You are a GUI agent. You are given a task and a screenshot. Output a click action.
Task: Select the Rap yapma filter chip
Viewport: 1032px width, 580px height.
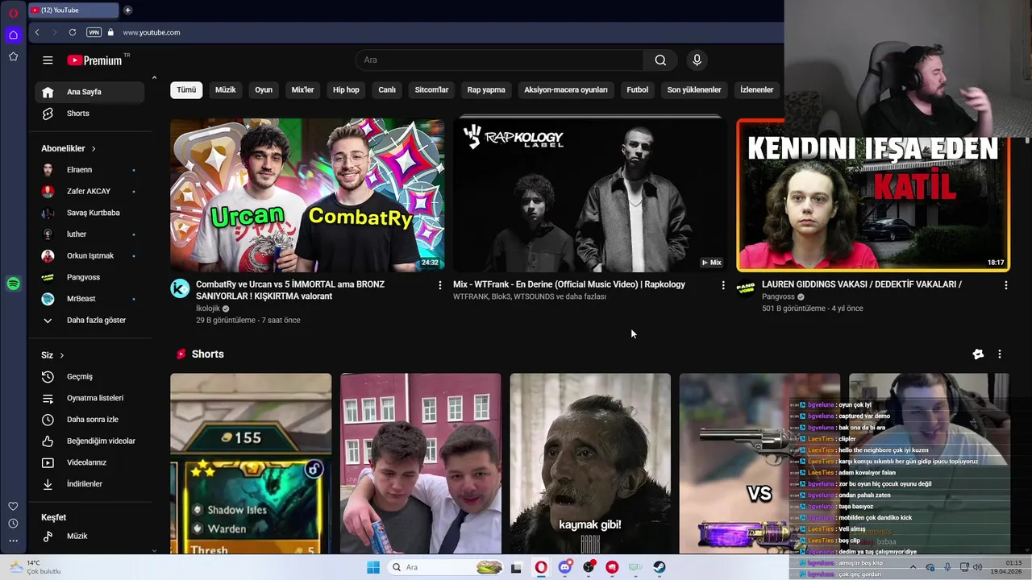click(486, 89)
